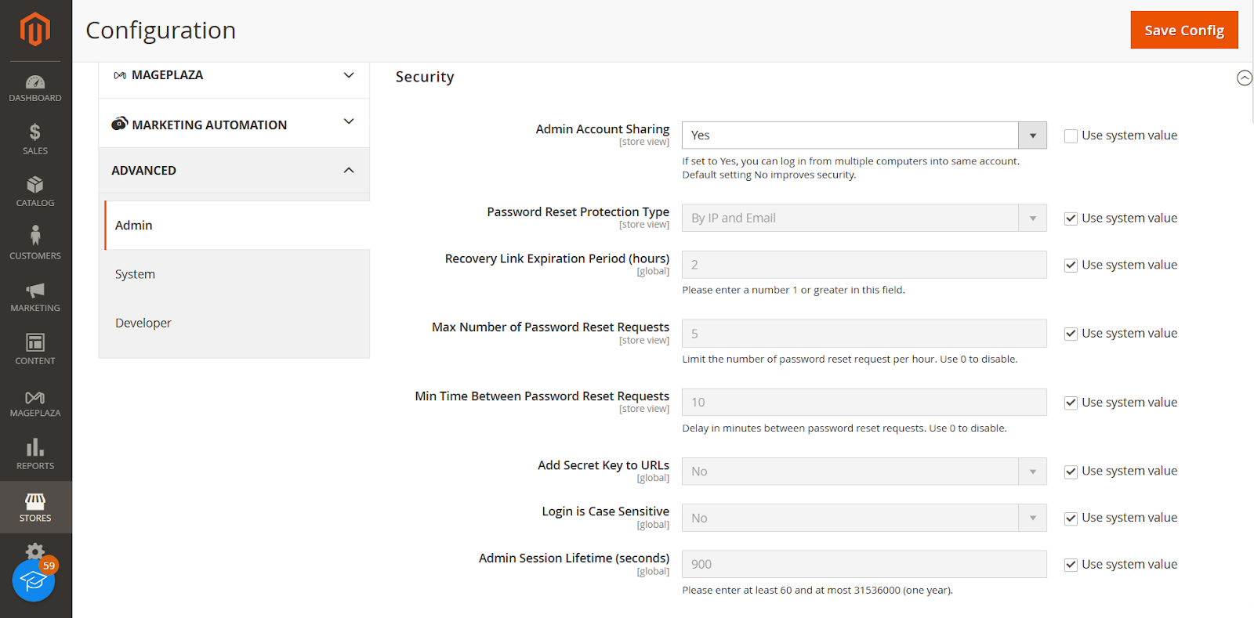Select the System configuration tab
This screenshot has height=618, width=1254.
136,274
